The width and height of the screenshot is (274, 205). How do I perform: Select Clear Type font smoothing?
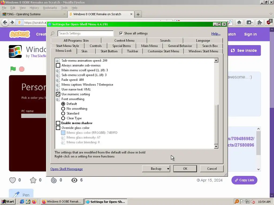[x=63, y=118]
